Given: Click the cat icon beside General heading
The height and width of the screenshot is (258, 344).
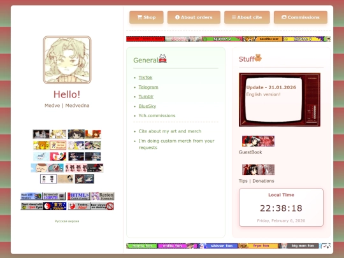Looking at the screenshot, I should point(162,59).
